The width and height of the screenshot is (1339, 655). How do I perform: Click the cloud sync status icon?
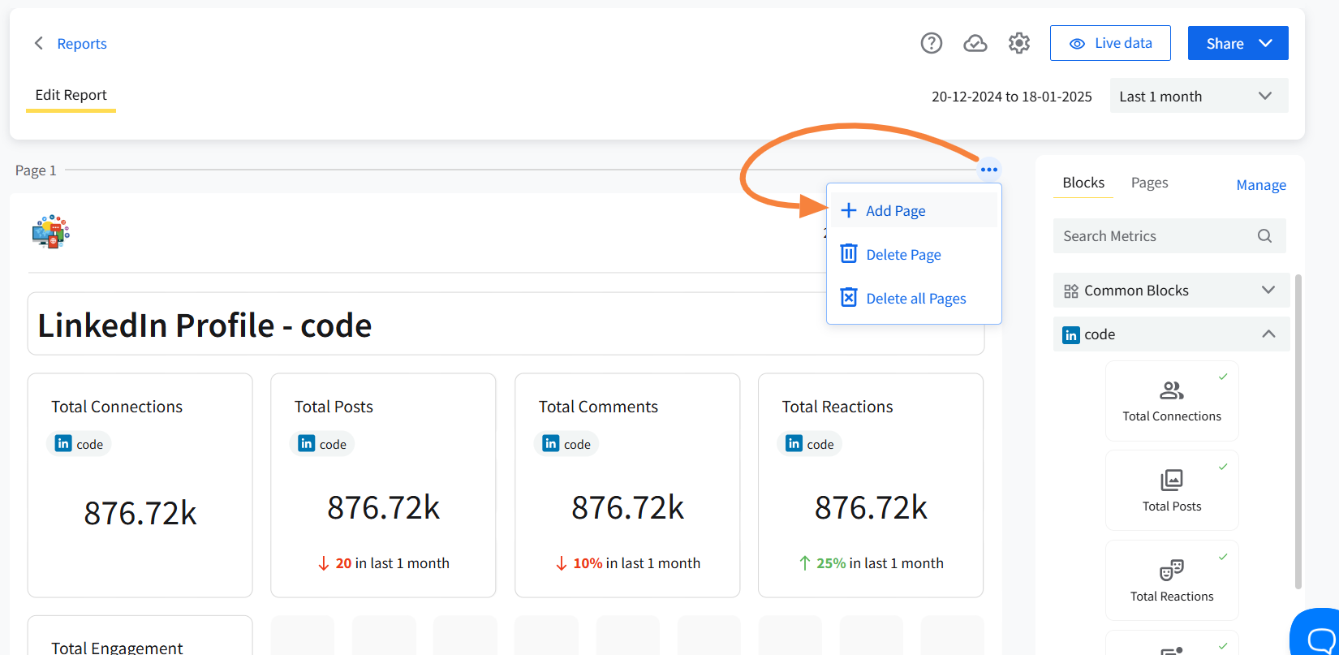[x=975, y=43]
